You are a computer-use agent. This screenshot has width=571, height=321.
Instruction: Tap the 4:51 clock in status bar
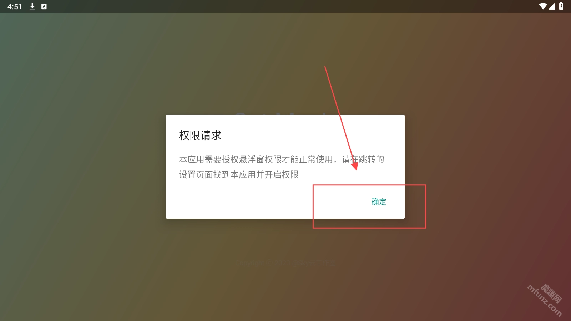click(x=15, y=7)
